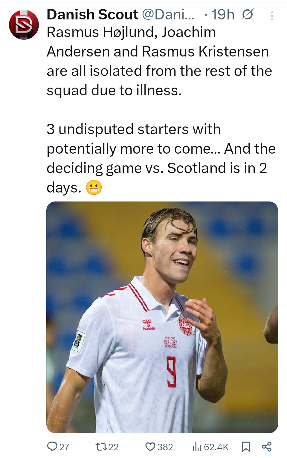
Task: Click the grimacing face emoji
Action: point(94,188)
